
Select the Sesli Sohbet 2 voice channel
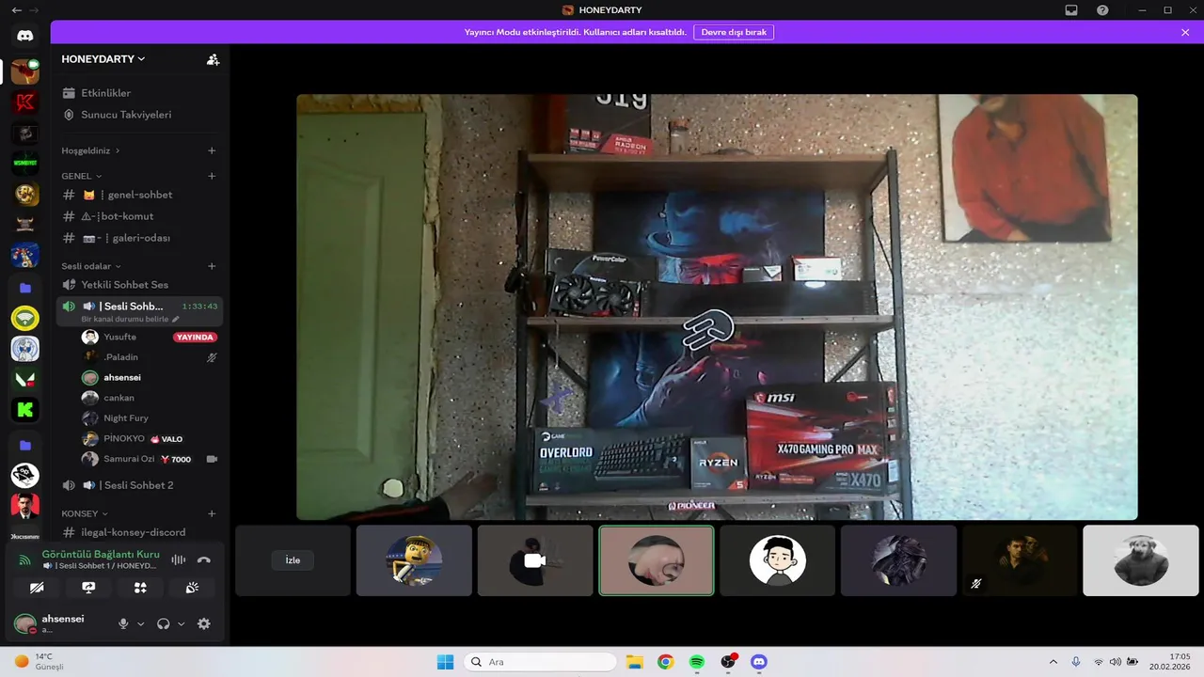pyautogui.click(x=139, y=485)
